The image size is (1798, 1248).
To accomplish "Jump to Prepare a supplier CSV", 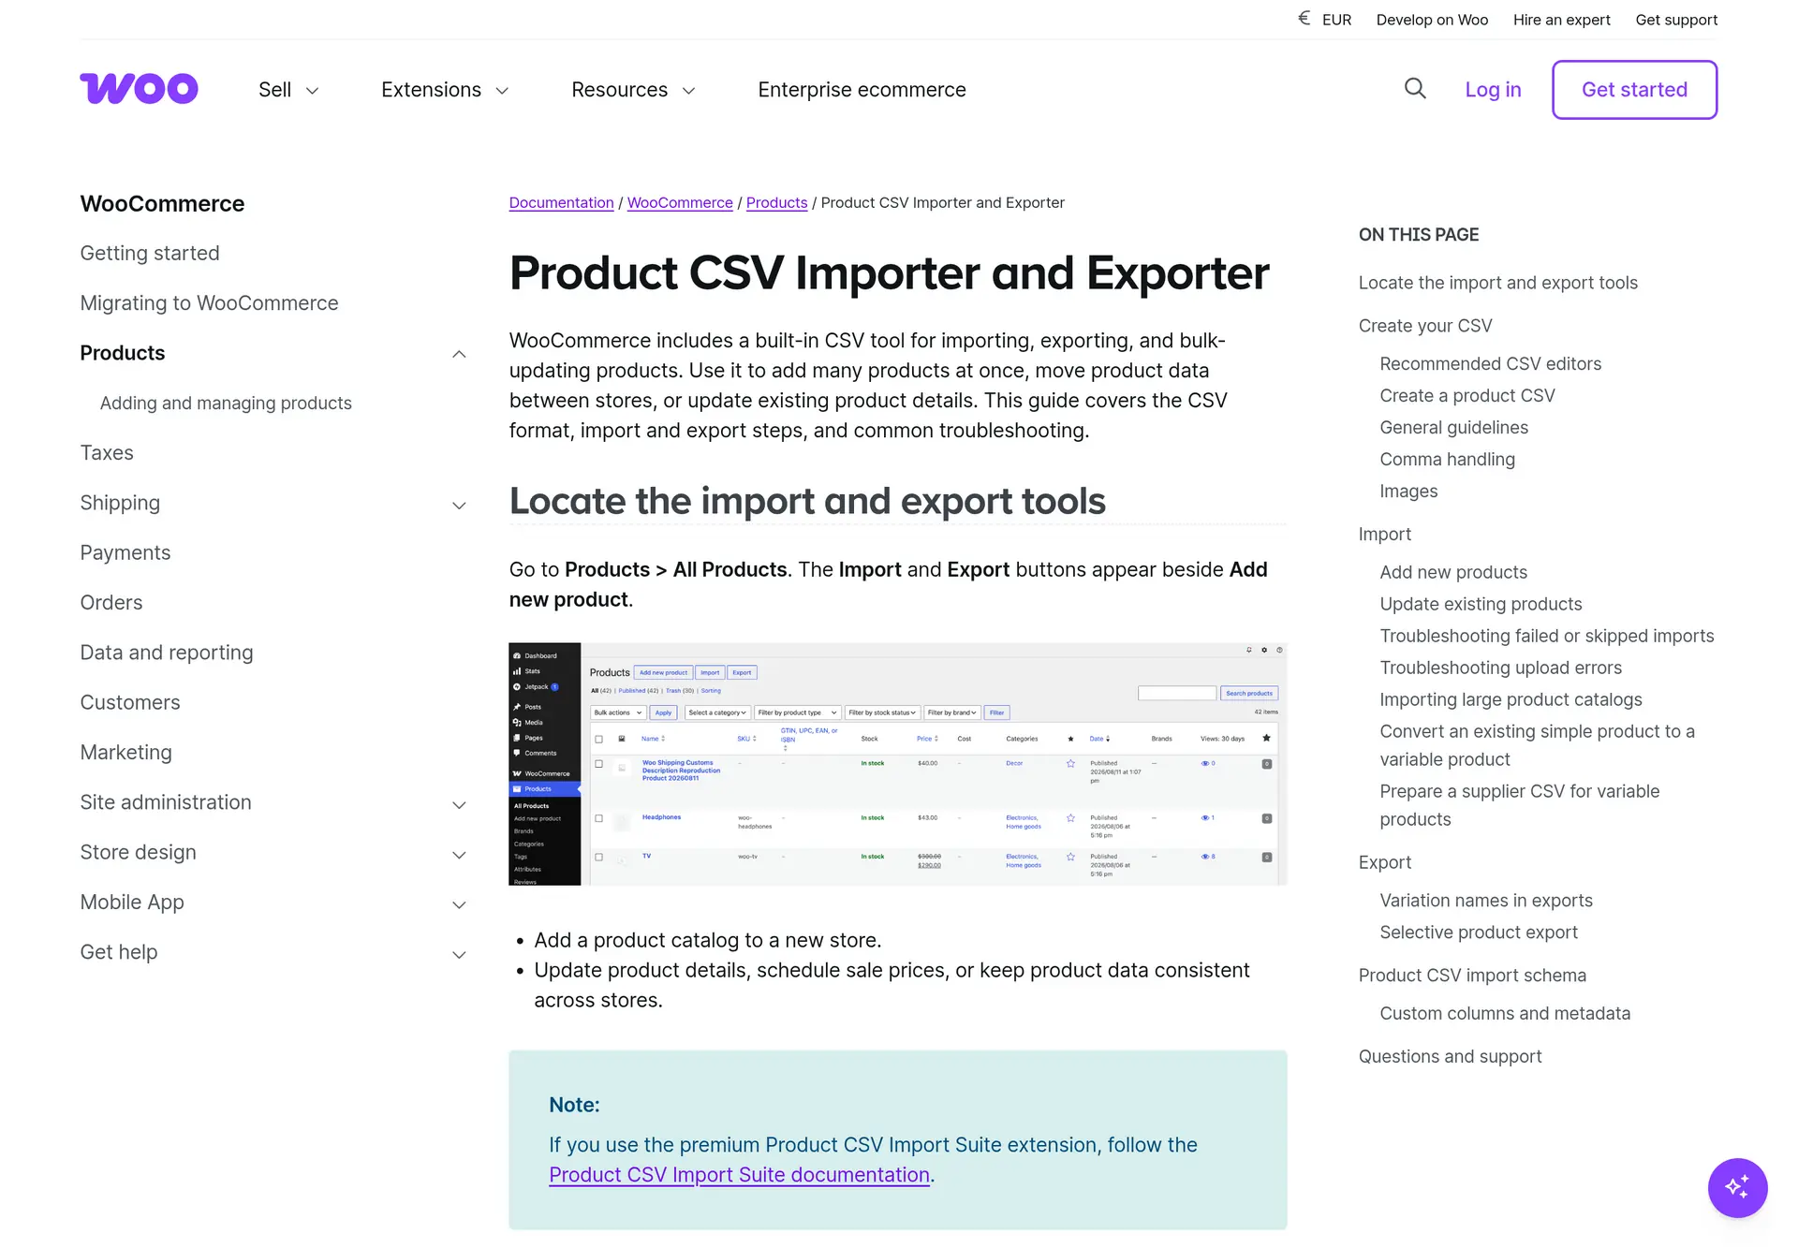I will 1519,805.
